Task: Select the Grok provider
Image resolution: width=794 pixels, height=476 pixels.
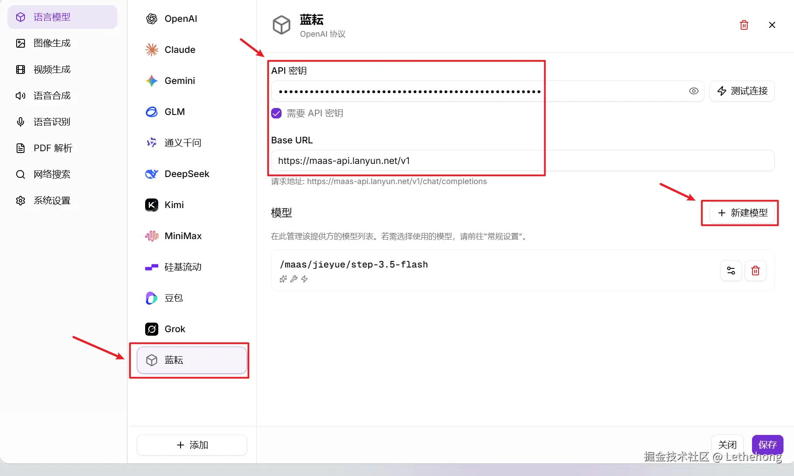Action: coord(192,329)
